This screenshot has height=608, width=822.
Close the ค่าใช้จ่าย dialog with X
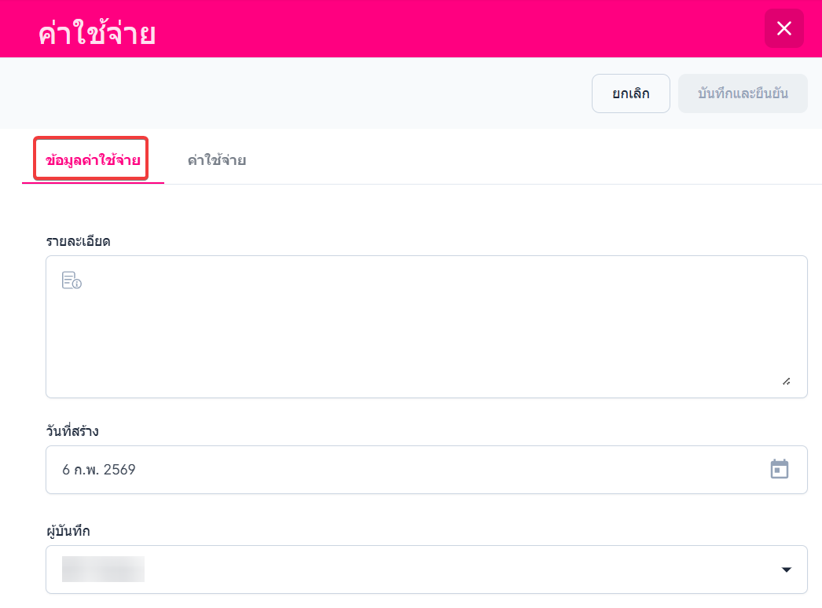point(783,29)
